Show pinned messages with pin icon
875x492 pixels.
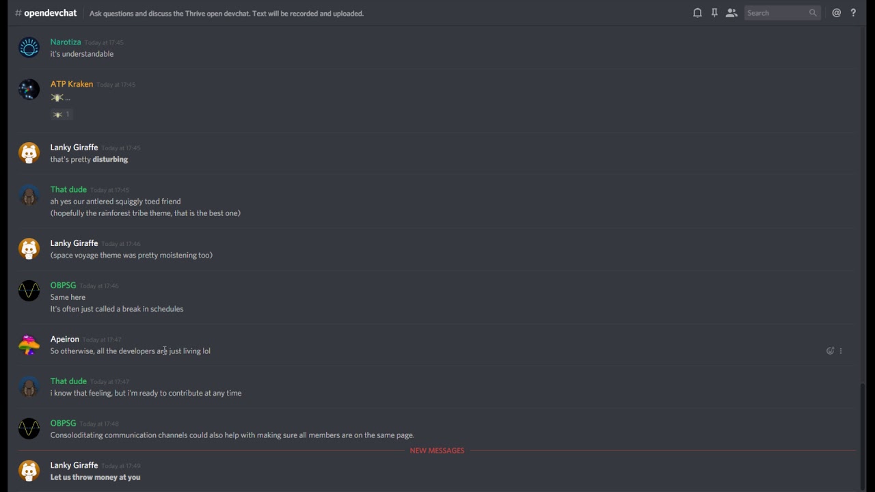[x=714, y=13]
